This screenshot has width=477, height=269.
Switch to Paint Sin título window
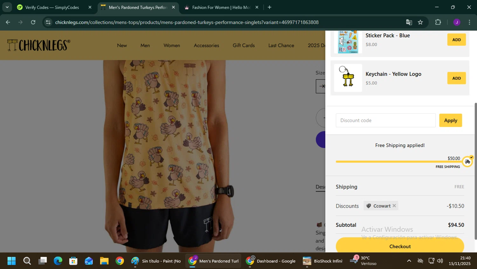click(x=156, y=261)
